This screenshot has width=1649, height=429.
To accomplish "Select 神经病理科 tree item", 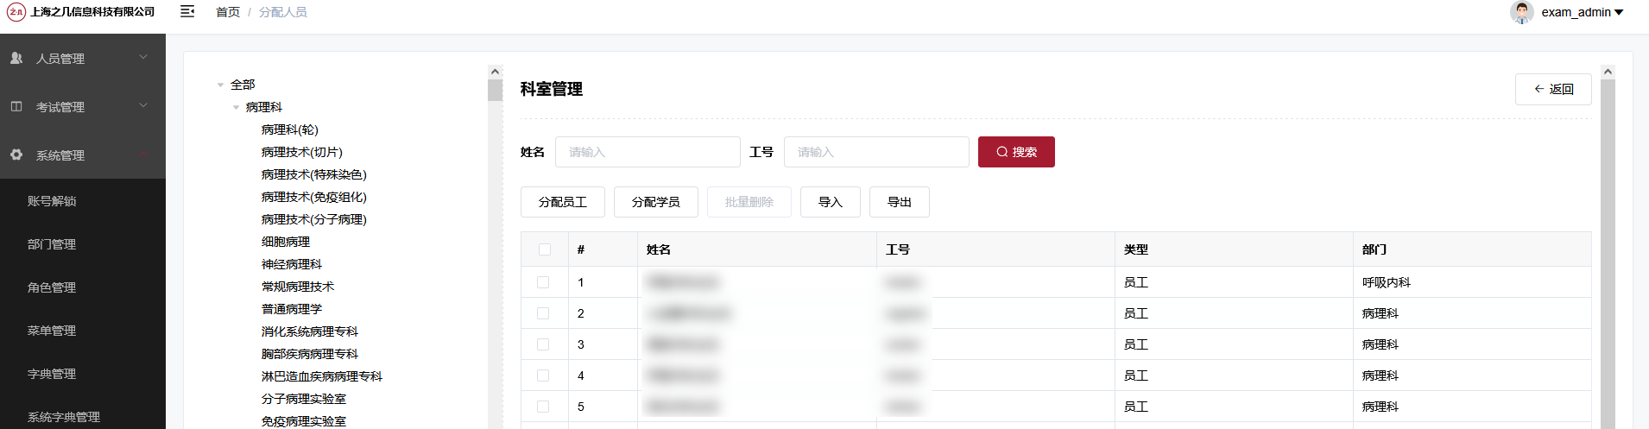I will point(292,264).
